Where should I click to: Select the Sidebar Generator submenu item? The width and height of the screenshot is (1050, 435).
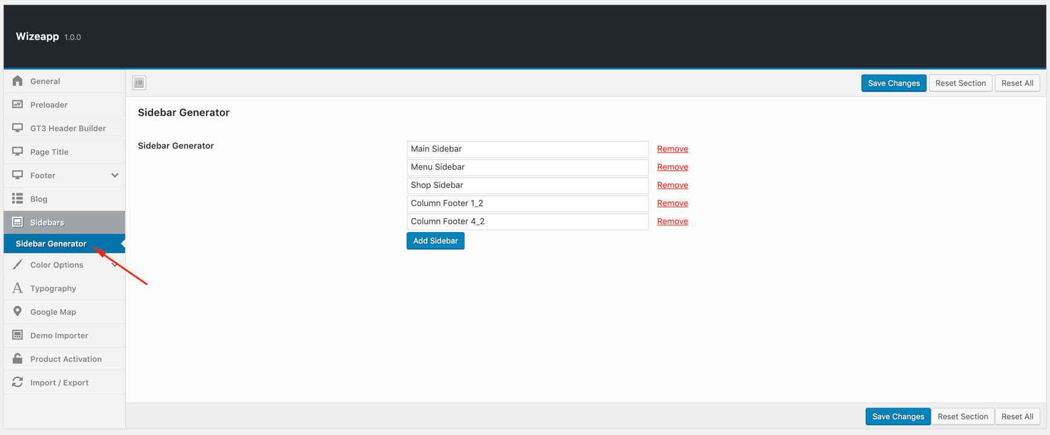click(64, 243)
